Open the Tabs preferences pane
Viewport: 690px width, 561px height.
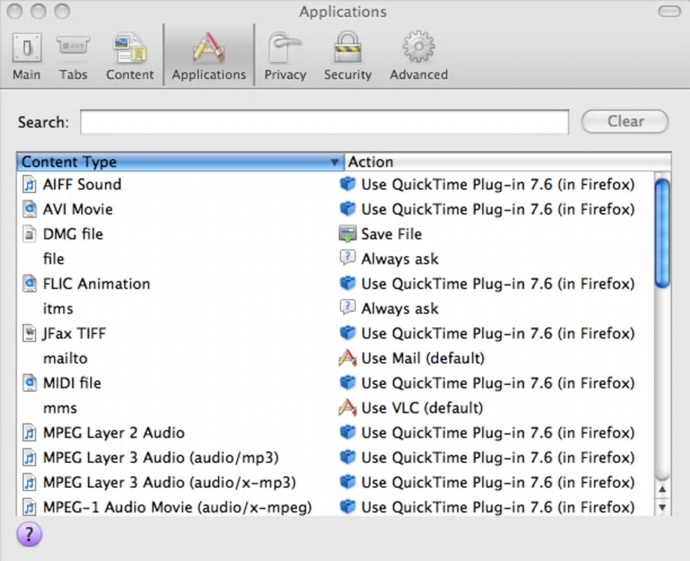(73, 57)
